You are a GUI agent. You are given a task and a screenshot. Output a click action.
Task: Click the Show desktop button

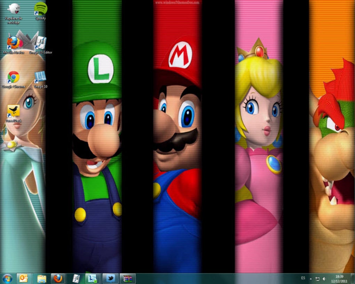click(352, 278)
